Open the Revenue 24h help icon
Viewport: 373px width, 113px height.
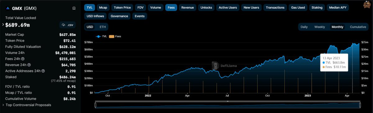(x=29, y=65)
